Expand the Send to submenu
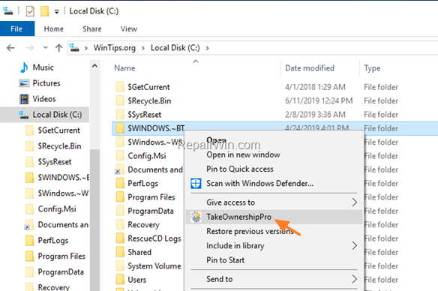 pyautogui.click(x=274, y=279)
